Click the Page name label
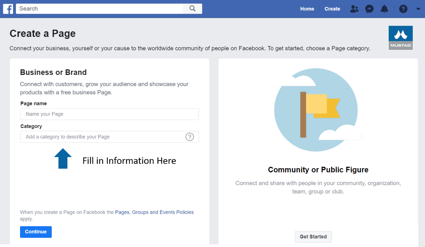This screenshot has height=247, width=425. click(34, 104)
